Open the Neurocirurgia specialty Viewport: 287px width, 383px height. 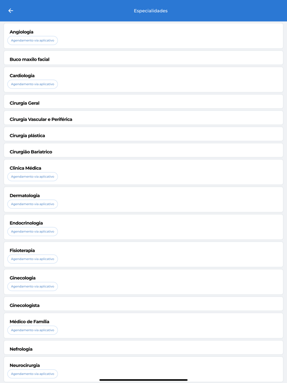pyautogui.click(x=25, y=365)
